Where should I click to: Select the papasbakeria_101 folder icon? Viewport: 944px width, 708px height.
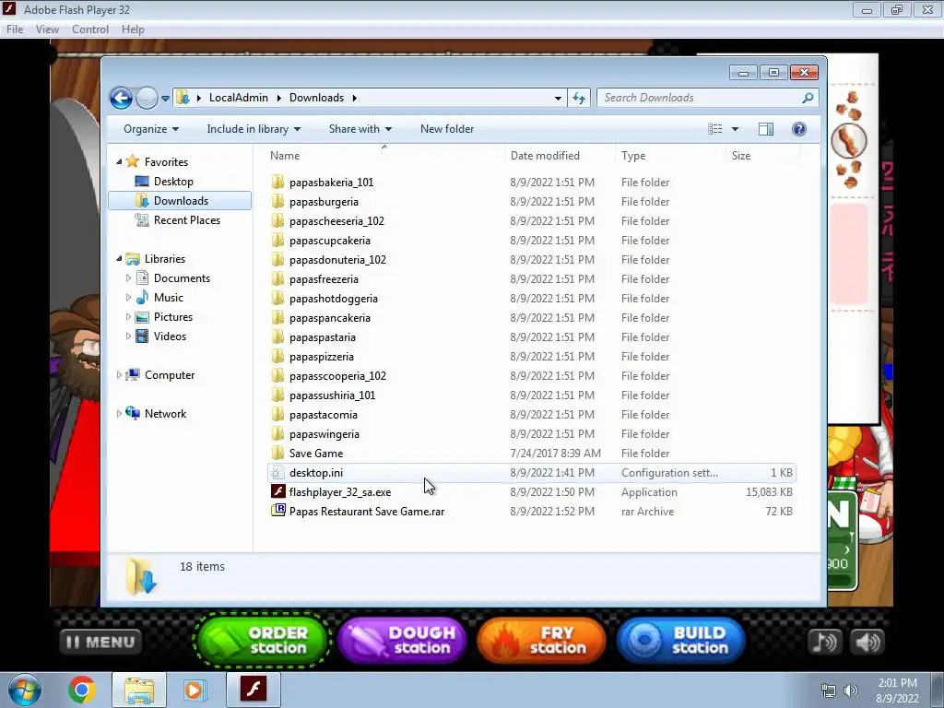coord(277,182)
